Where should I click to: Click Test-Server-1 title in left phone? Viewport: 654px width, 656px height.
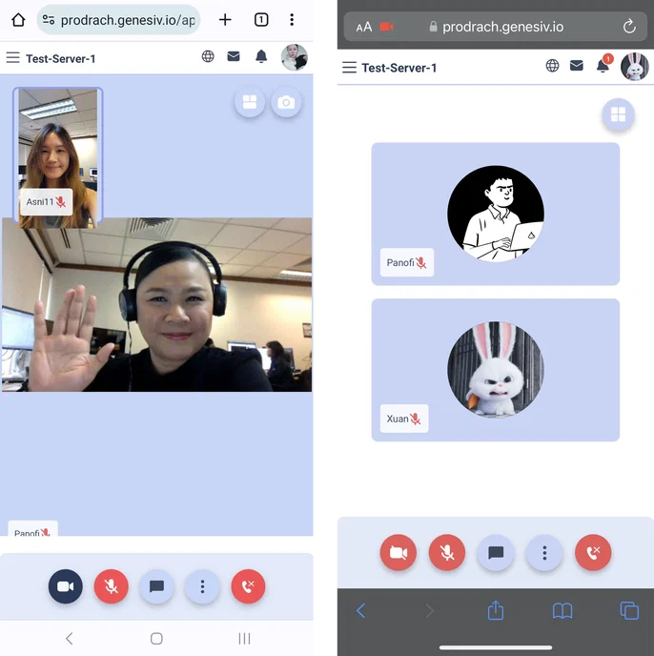point(61,58)
